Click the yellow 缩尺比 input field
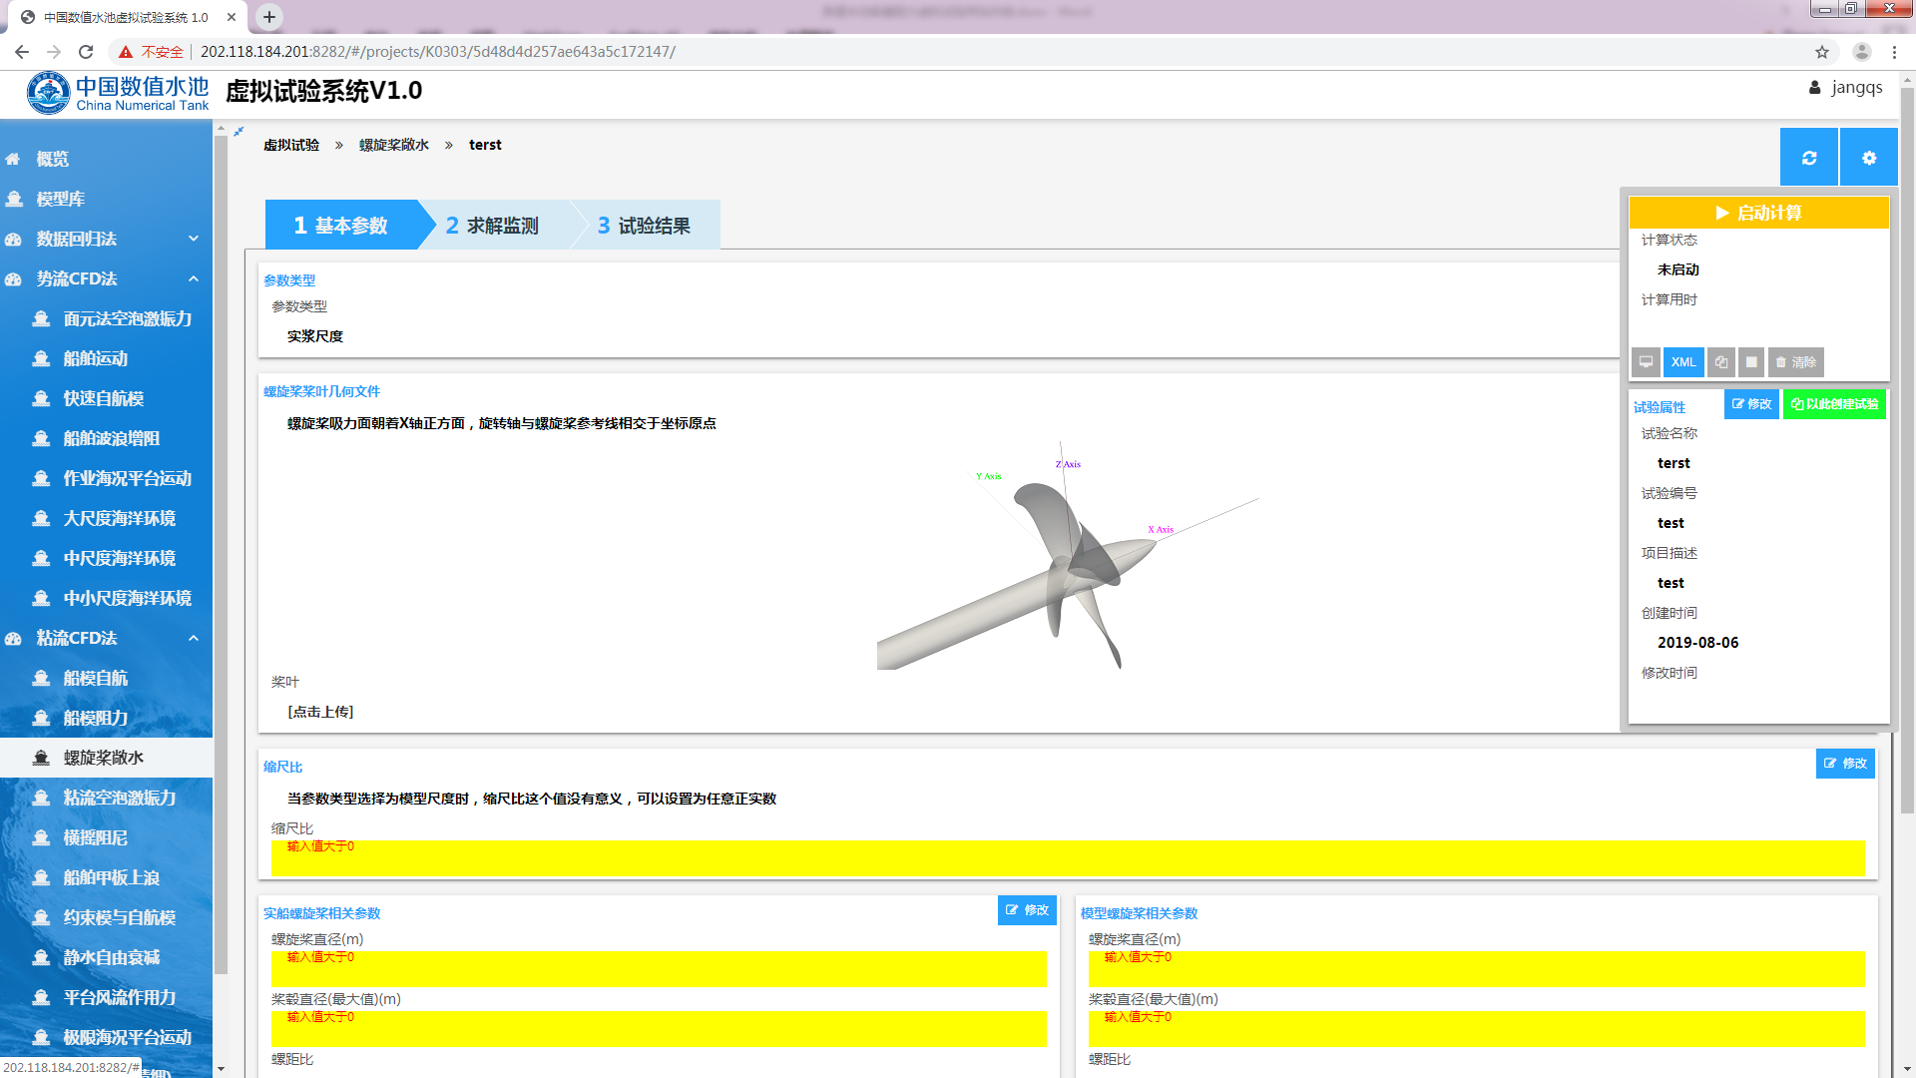Viewport: 1916px width, 1078px height. pos(1067,858)
